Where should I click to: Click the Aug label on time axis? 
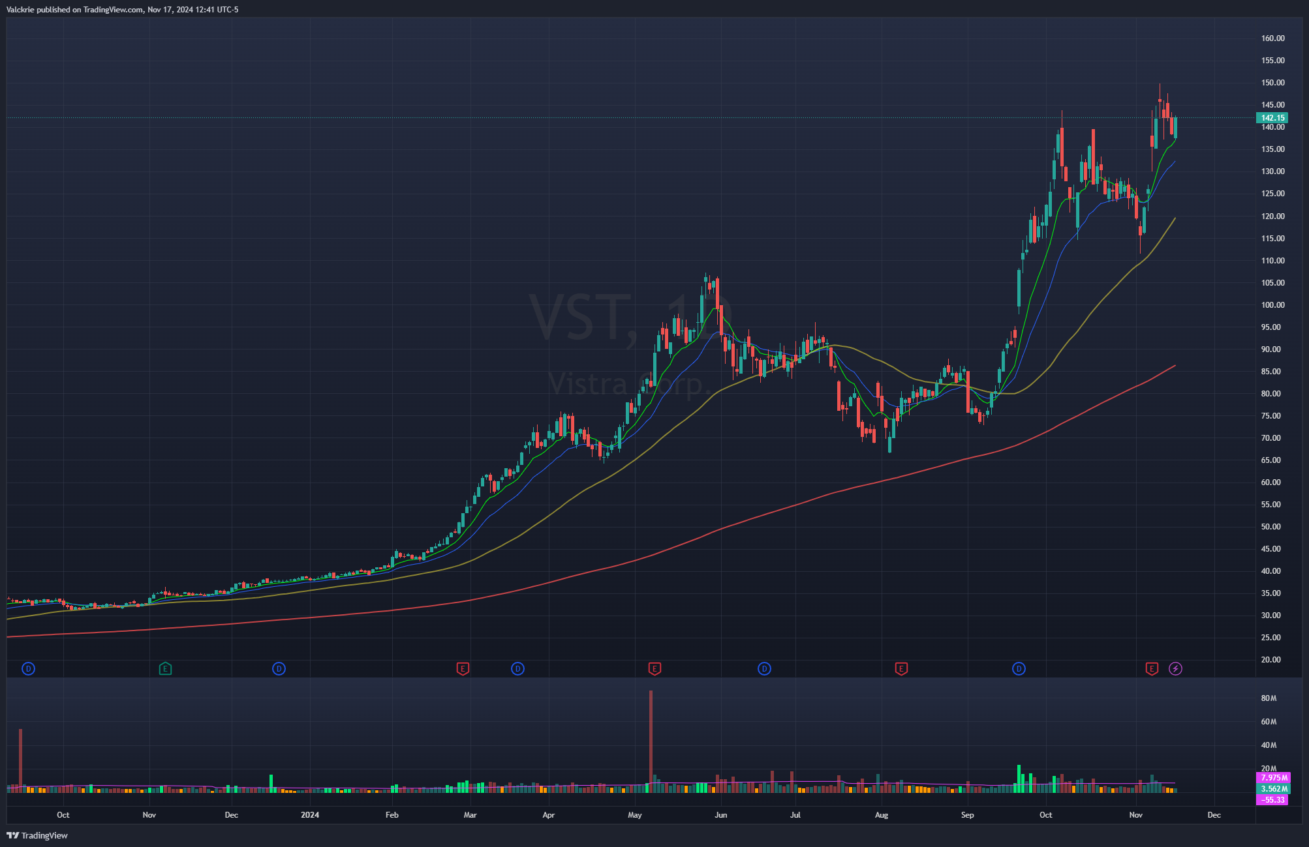(882, 815)
